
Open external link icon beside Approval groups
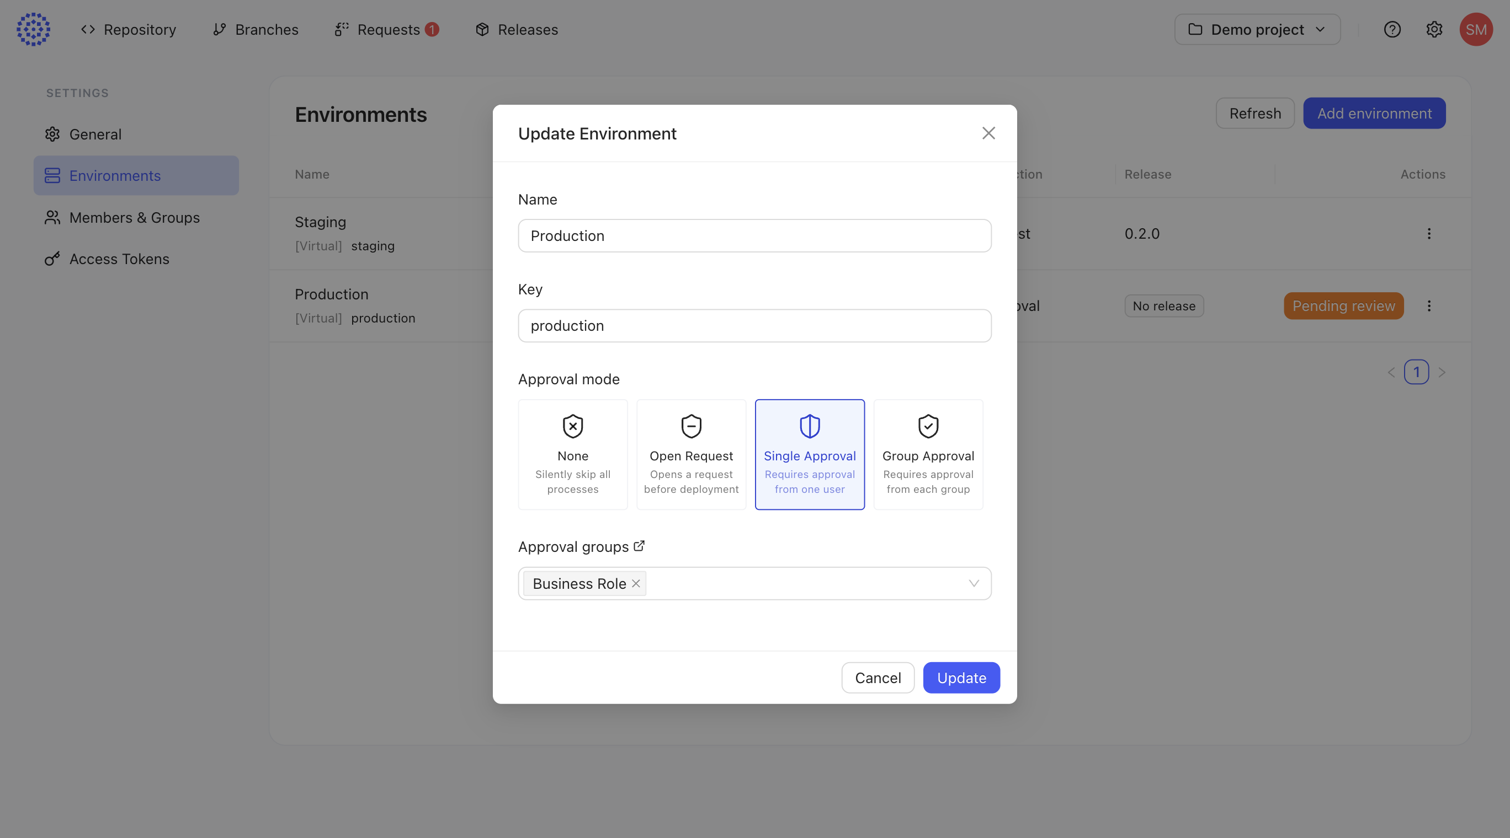(x=639, y=546)
